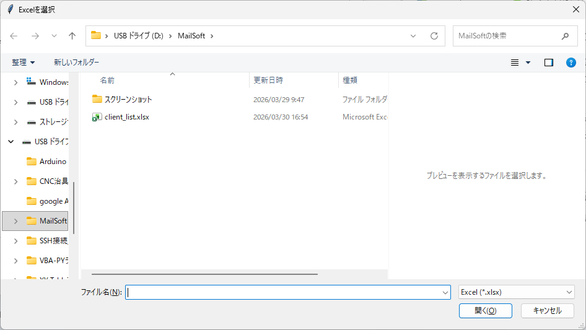Click the Back navigation arrow
The width and height of the screenshot is (586, 330).
tap(14, 36)
